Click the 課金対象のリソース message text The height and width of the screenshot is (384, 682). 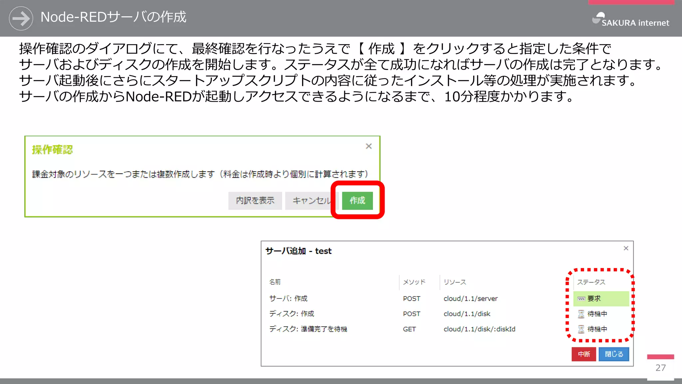200,174
